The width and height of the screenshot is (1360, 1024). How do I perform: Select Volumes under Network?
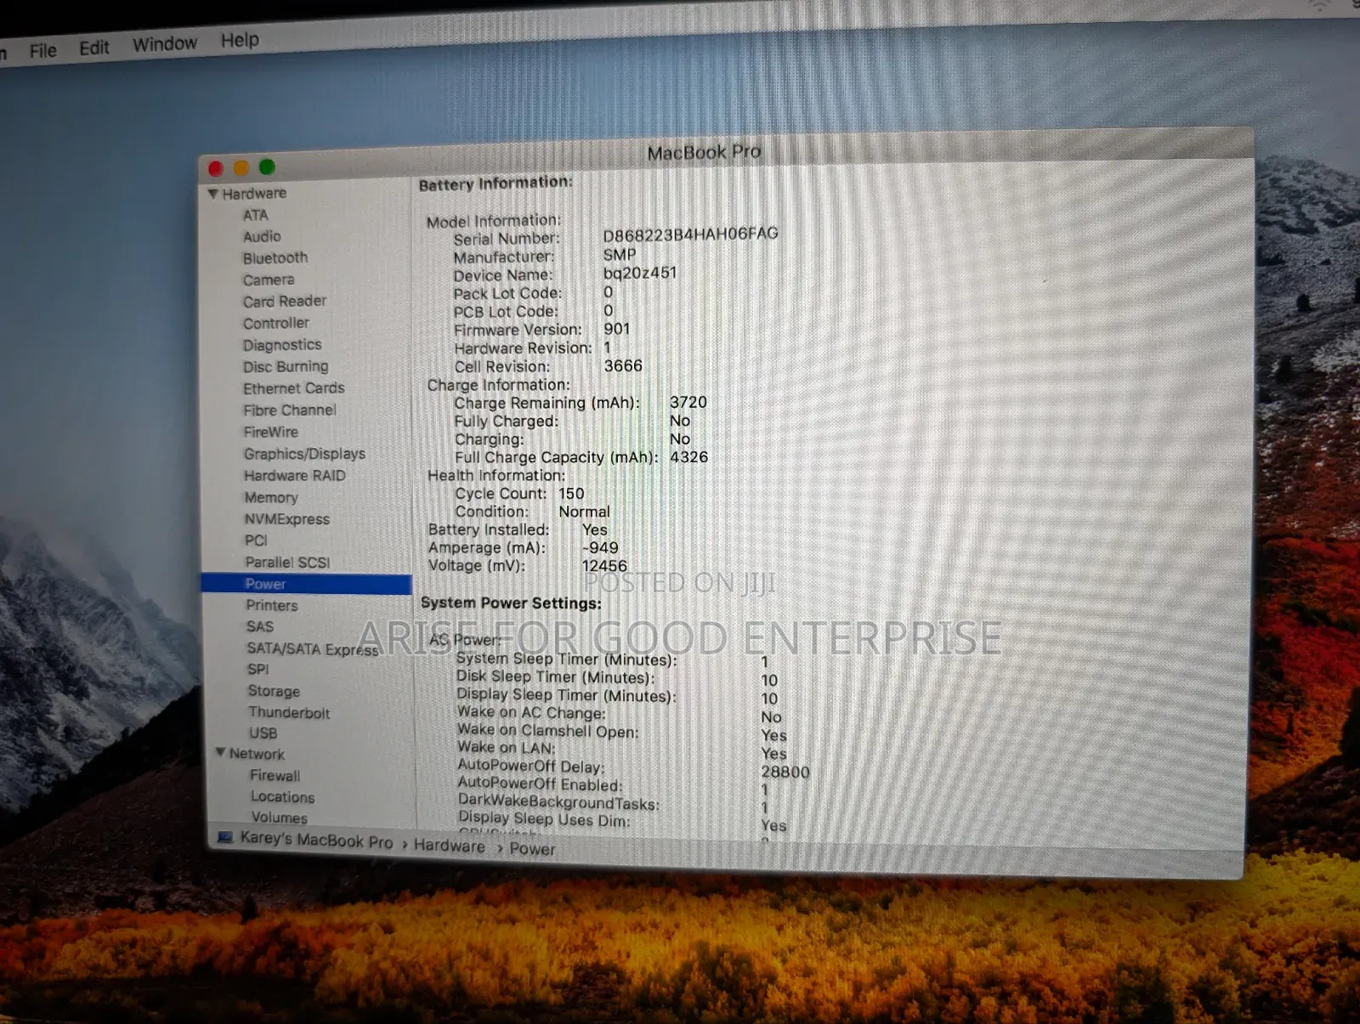point(279,818)
